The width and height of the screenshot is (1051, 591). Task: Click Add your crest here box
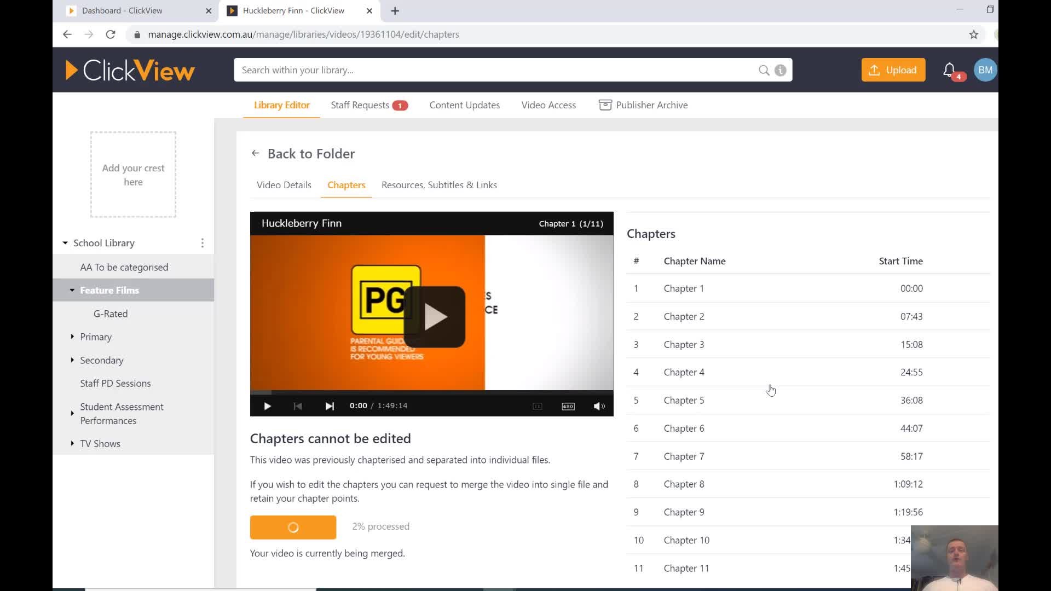[x=133, y=175]
